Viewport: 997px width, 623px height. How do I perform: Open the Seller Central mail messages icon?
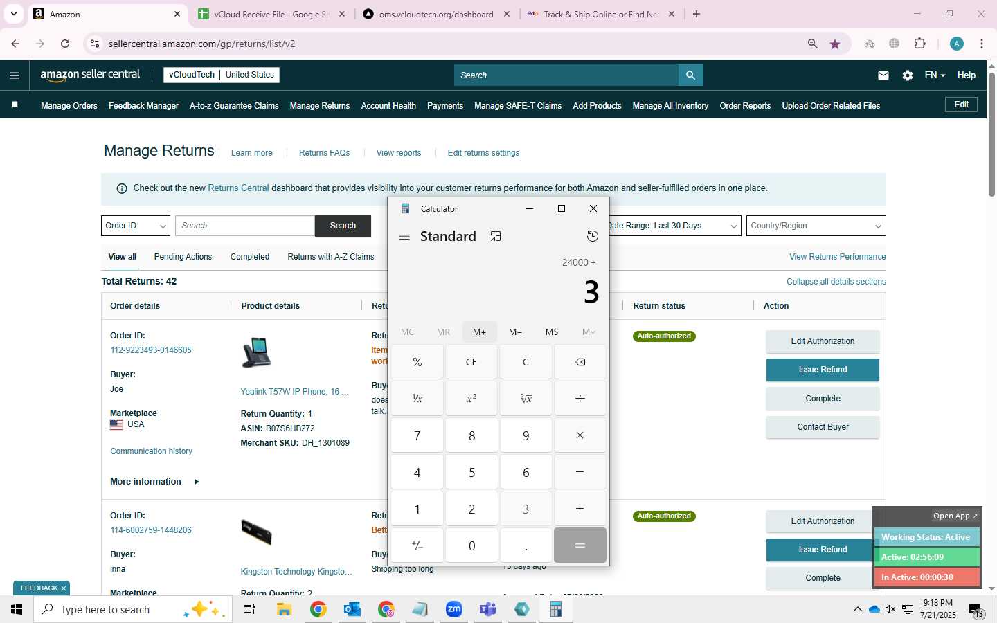coord(883,75)
